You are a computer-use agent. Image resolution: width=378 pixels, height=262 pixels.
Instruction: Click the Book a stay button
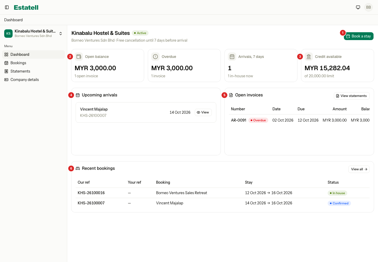click(x=359, y=36)
